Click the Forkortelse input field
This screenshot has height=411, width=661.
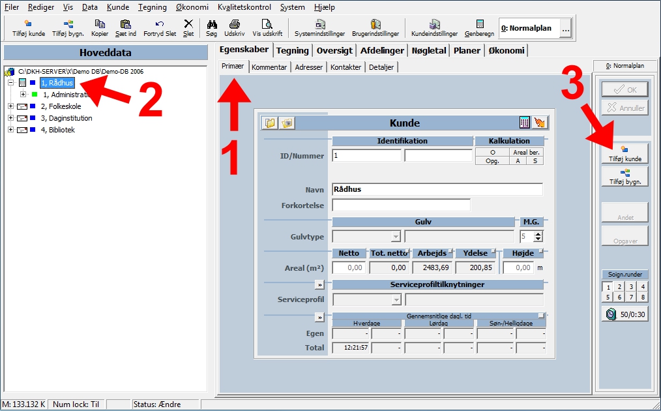coord(401,205)
